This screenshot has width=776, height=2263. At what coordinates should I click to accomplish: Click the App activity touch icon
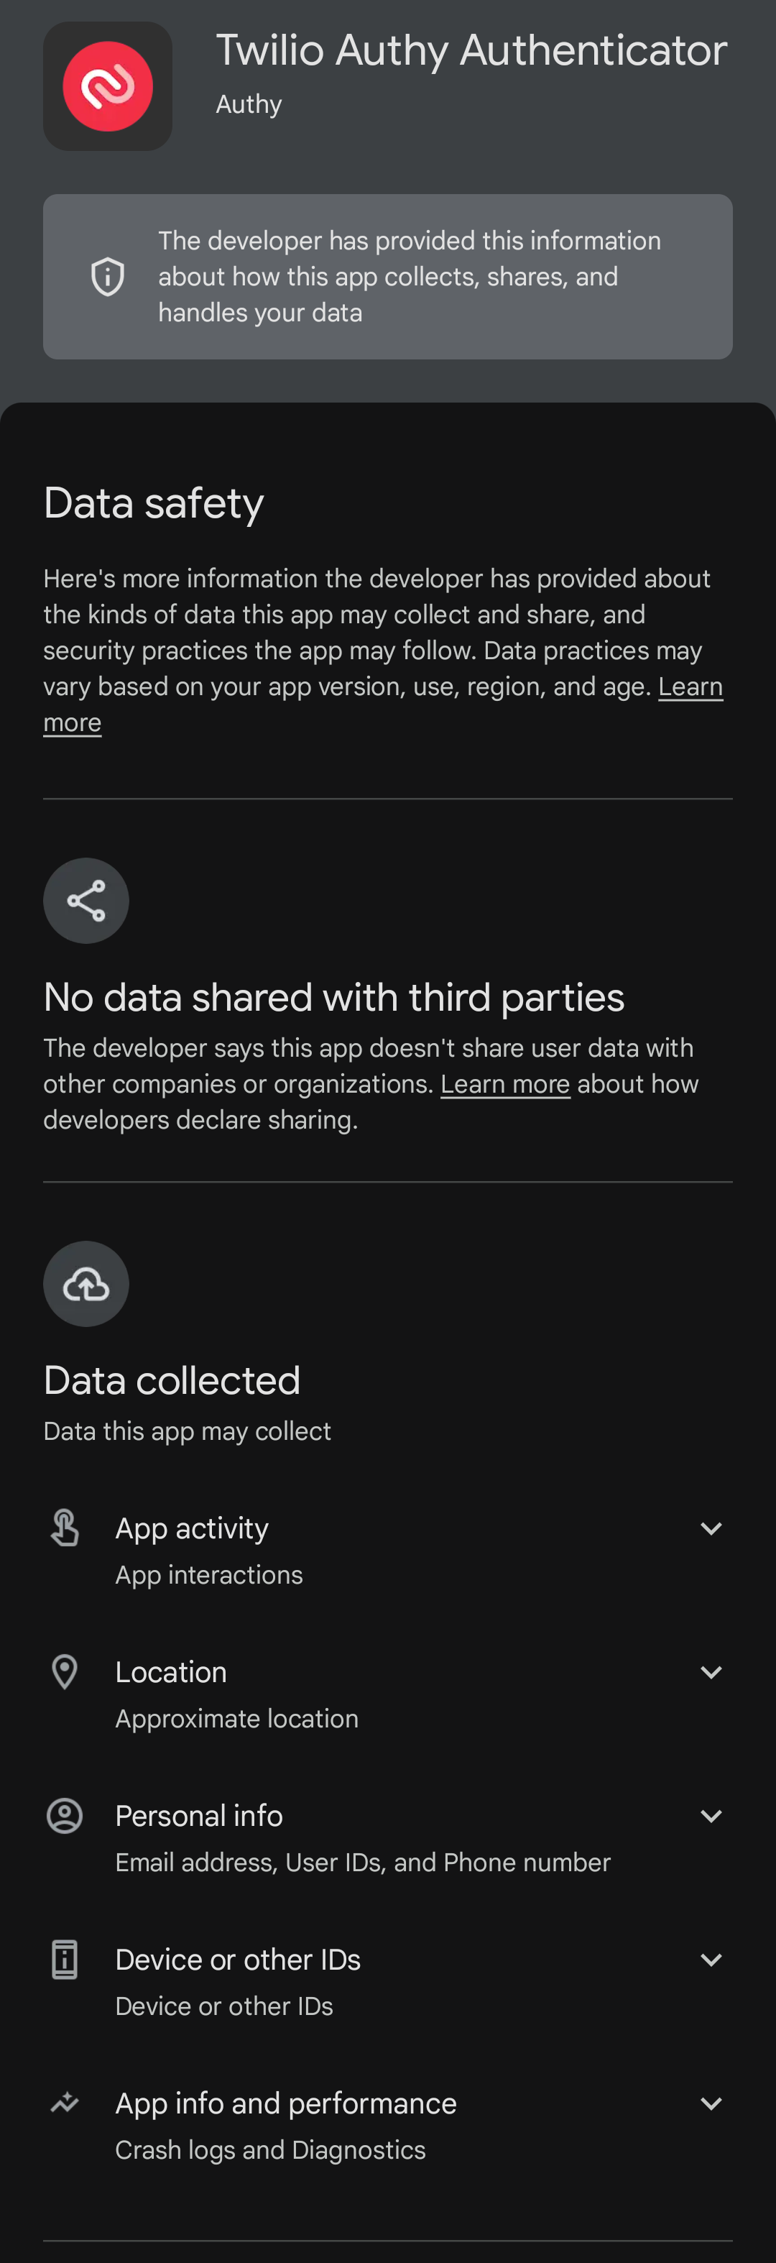65,1528
